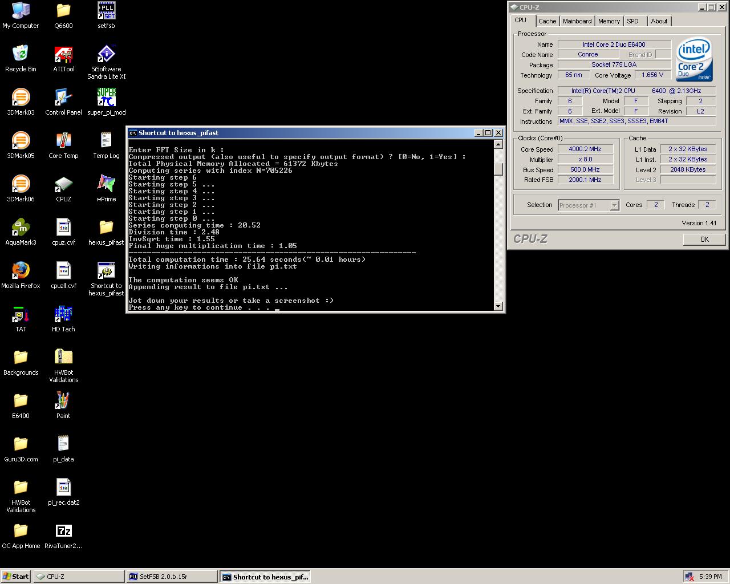Image resolution: width=730 pixels, height=584 pixels.
Task: Expand Processor #1 selection dropdown
Action: (x=614, y=205)
